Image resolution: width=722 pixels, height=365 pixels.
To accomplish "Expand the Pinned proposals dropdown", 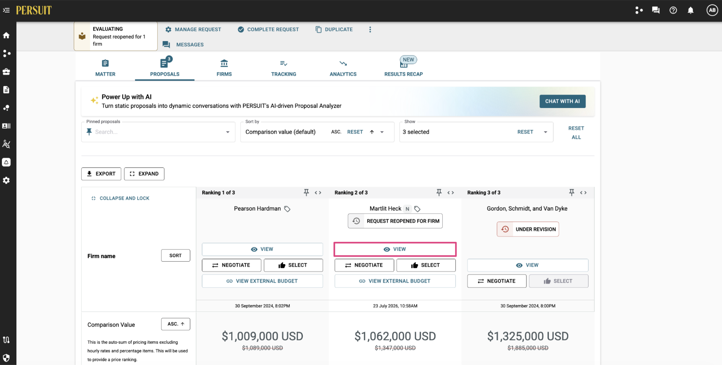I will pos(228,132).
